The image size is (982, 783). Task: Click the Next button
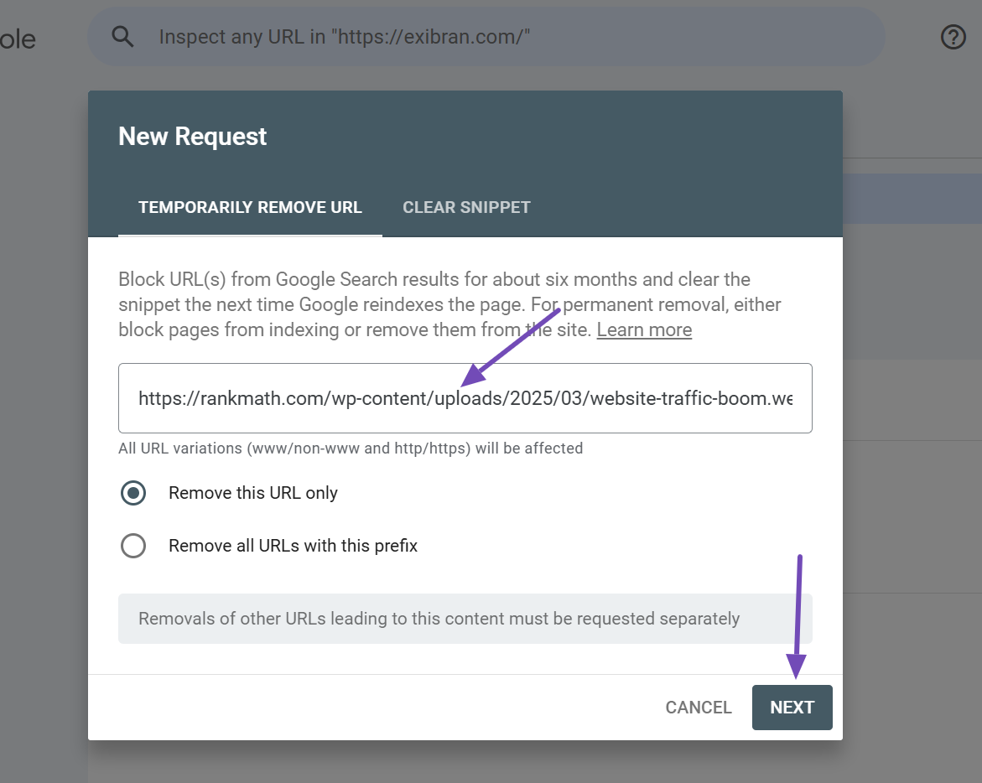[792, 708]
